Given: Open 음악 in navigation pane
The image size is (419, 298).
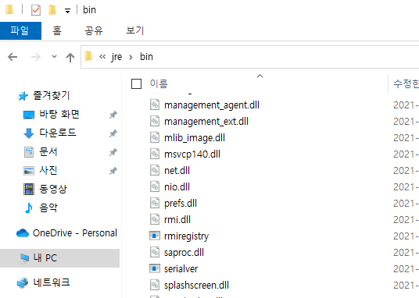Looking at the screenshot, I should point(48,208).
